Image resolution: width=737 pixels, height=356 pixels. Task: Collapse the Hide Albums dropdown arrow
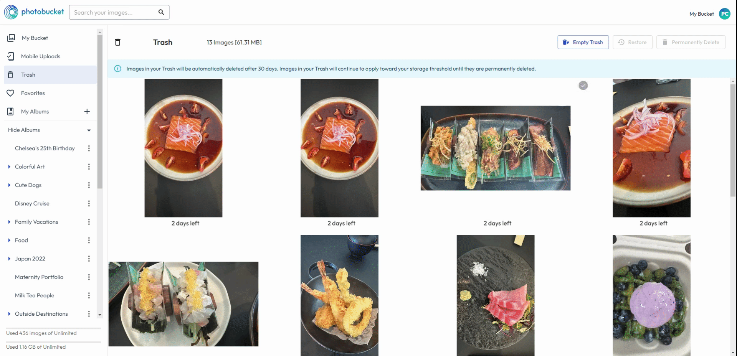point(89,130)
